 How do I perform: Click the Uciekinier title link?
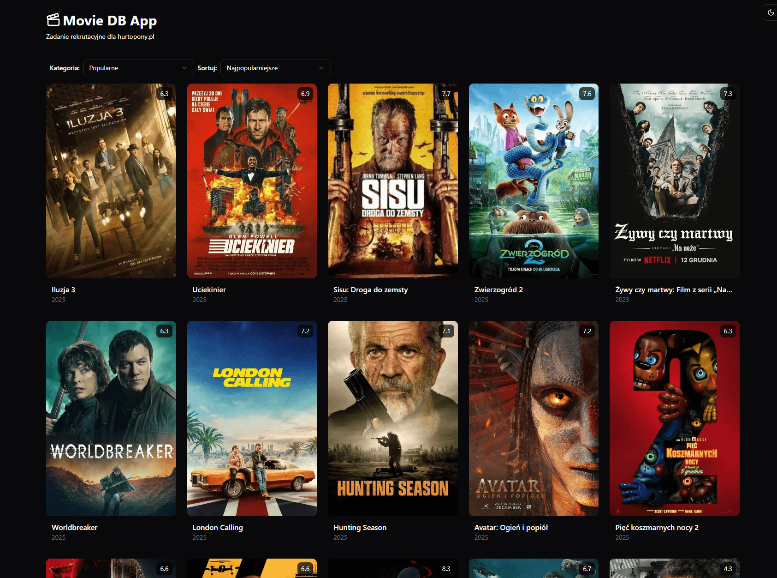coord(209,289)
